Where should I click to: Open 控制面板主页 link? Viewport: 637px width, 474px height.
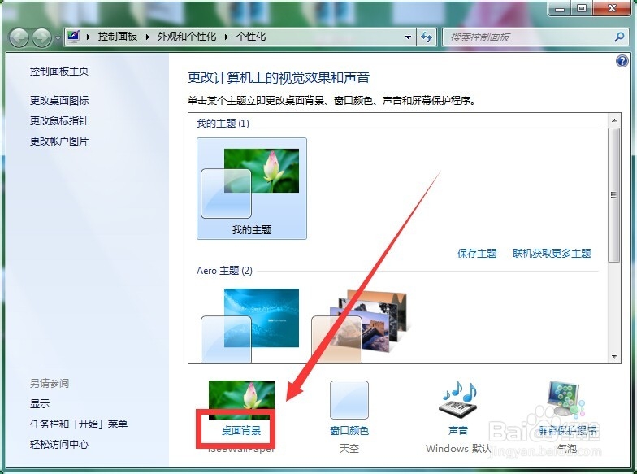click(x=59, y=72)
